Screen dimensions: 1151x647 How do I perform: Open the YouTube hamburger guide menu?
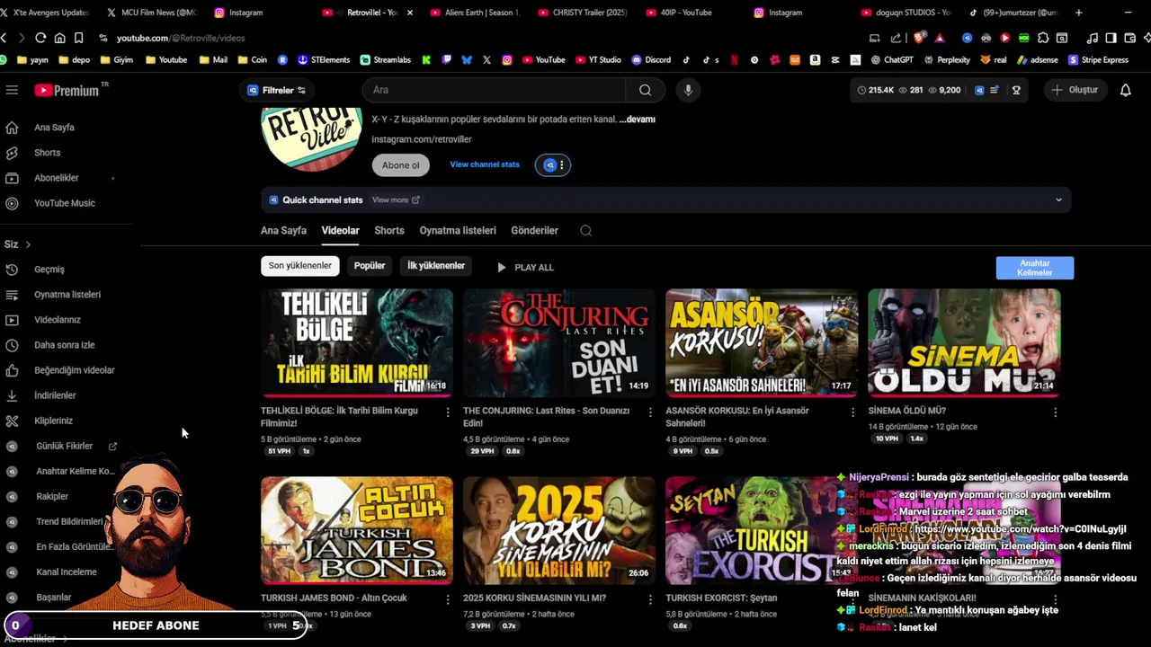pyautogui.click(x=12, y=90)
